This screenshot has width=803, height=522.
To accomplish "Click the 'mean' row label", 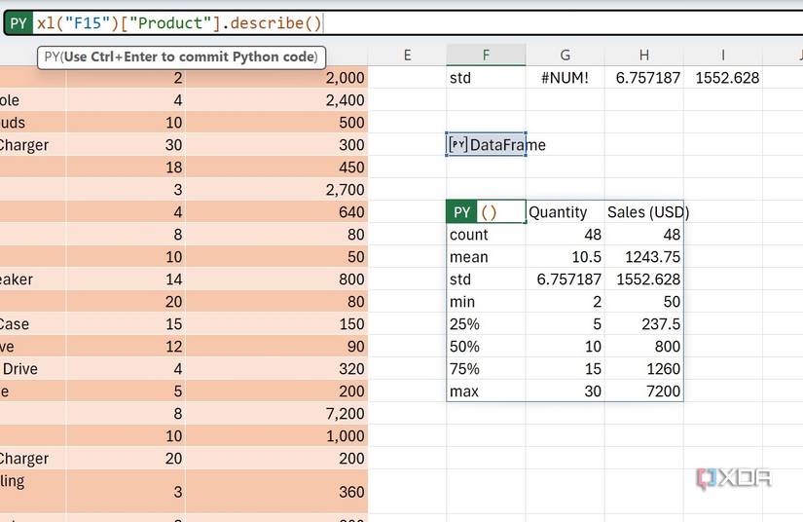I will coord(486,257).
